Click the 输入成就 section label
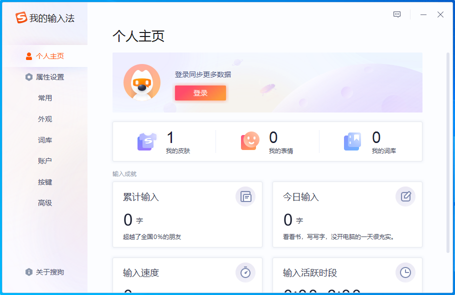This screenshot has width=455, height=295. (124, 174)
